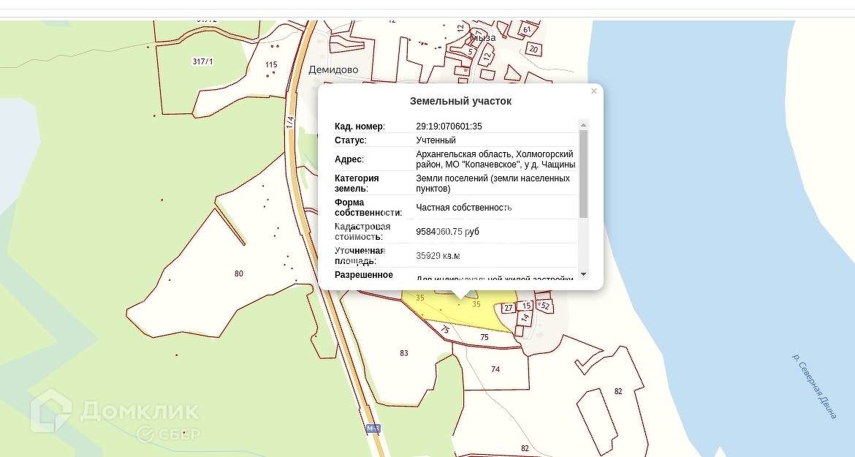Click the popup scrollbar down arrow
855x457 pixels.
(x=583, y=274)
